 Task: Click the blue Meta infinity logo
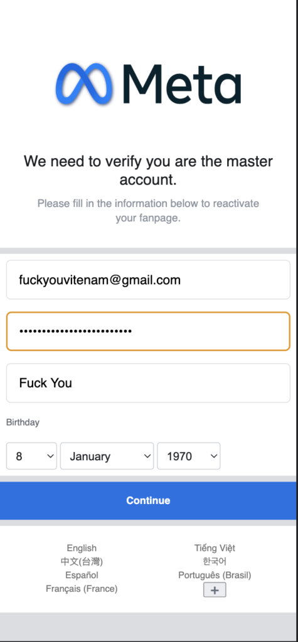pyautogui.click(x=84, y=84)
